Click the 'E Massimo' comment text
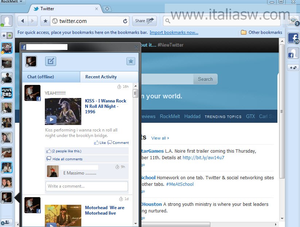 (x=80, y=173)
